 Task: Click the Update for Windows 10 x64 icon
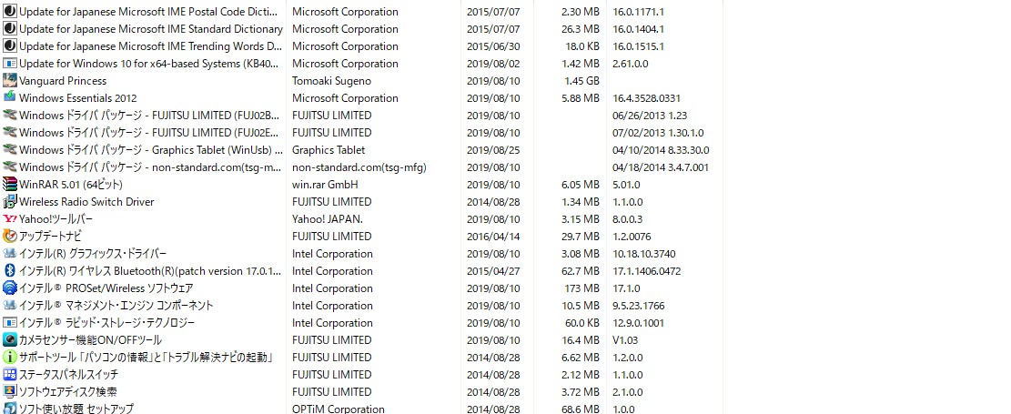point(10,63)
